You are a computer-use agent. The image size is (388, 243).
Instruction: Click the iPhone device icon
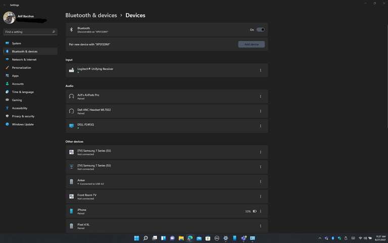71,211
